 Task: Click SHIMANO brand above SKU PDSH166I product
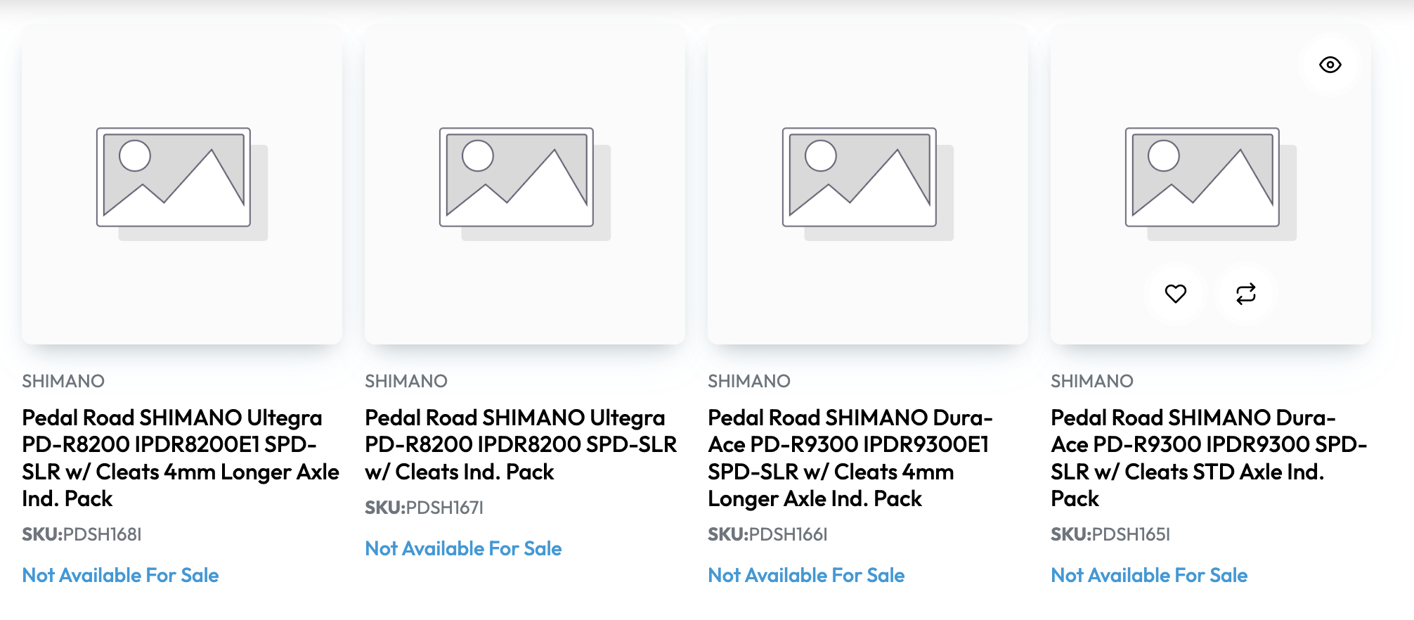pyautogui.click(x=749, y=381)
